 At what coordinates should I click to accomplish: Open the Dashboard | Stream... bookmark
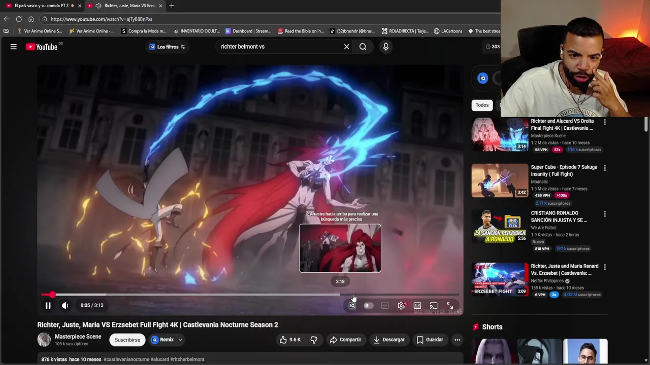tap(248, 31)
